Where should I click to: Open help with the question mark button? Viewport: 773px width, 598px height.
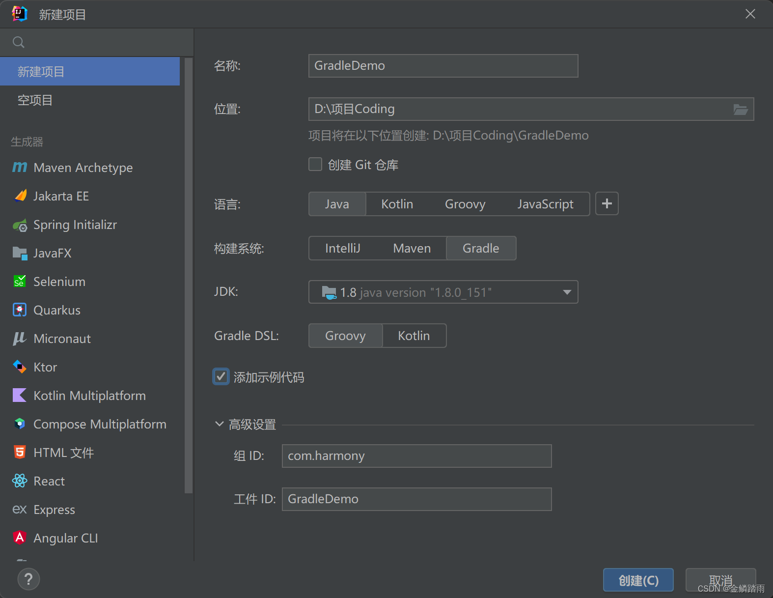coord(28,579)
